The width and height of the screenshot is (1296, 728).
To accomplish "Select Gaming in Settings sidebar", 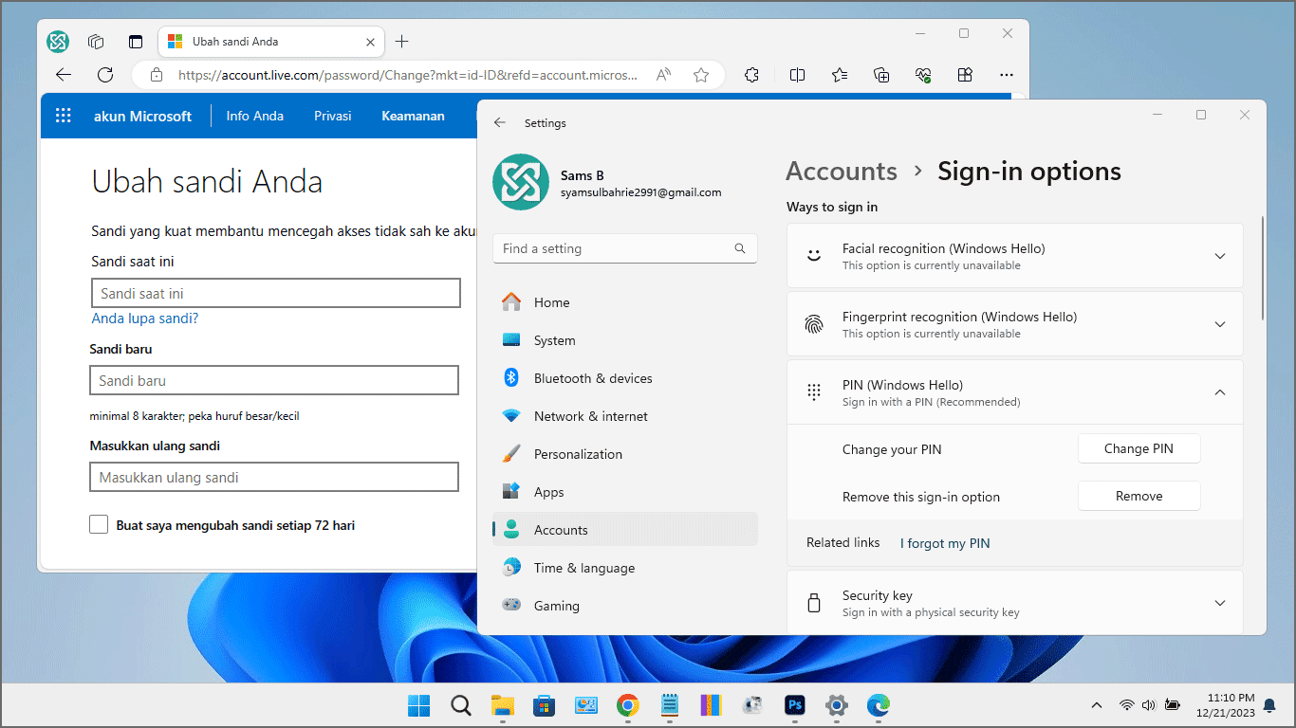I will (x=625, y=606).
